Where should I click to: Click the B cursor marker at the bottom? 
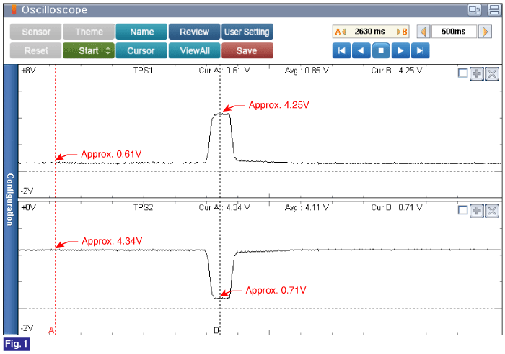click(x=216, y=330)
